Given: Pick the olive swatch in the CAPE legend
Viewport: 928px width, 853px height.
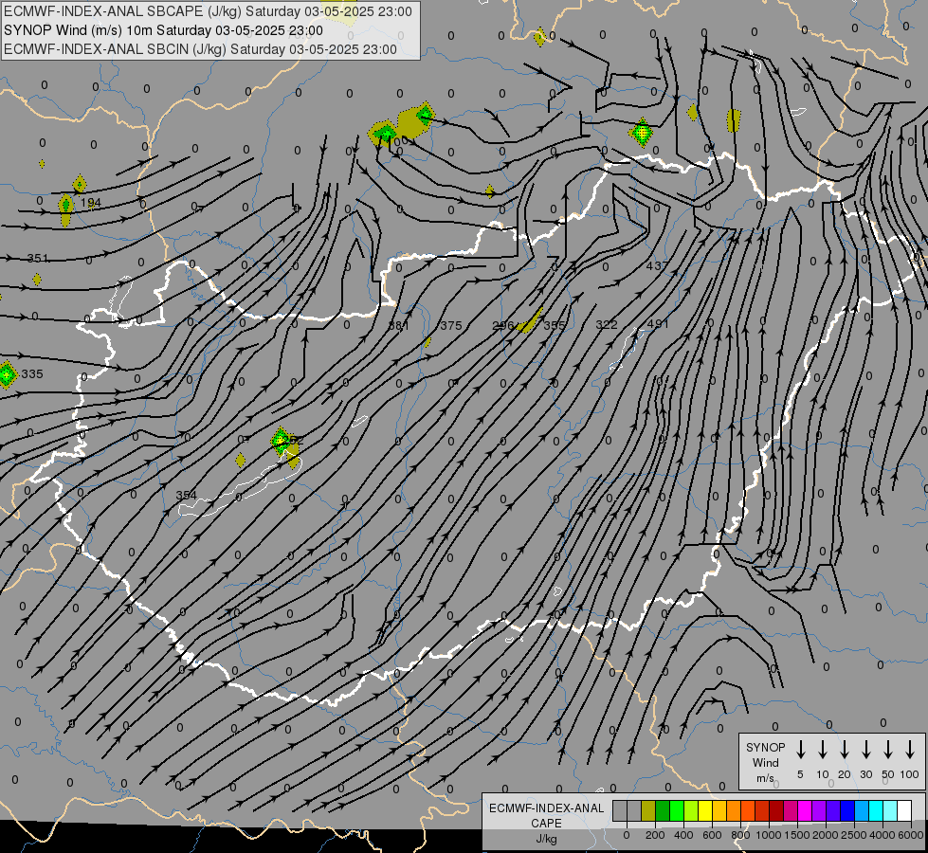Looking at the screenshot, I should pos(648,811).
